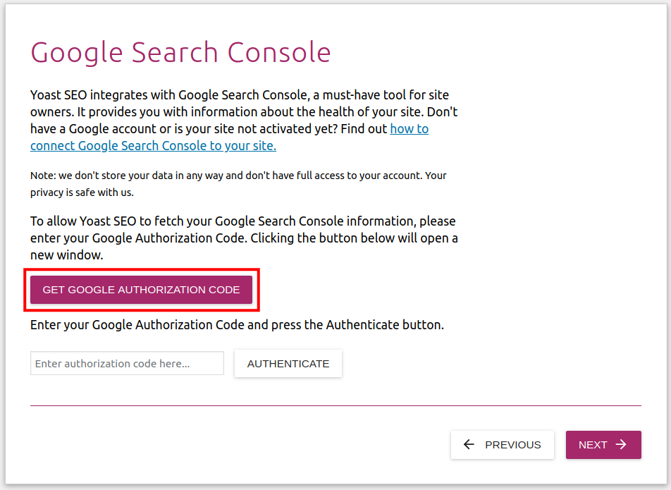Return to the Previous wizard step
671x490 pixels.
(503, 445)
